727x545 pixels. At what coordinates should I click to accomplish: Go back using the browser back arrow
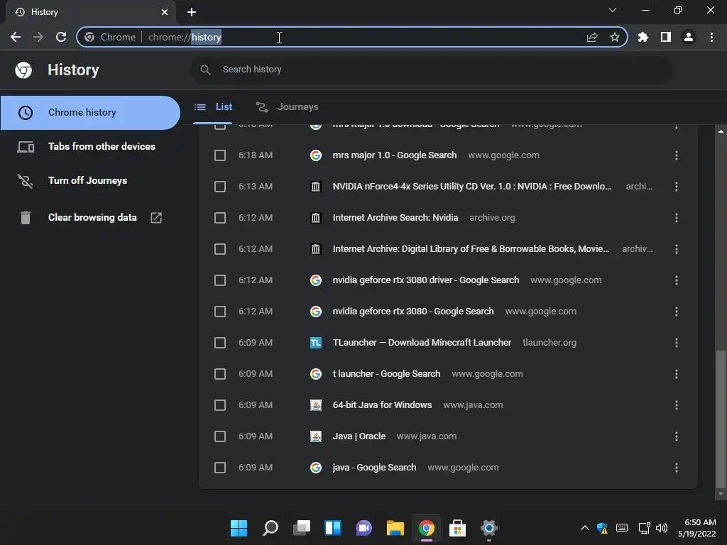coord(16,37)
